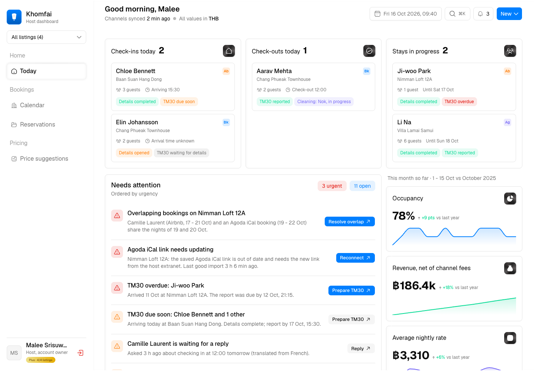Screen dimensions: 535x371
Task: Click the check-outs checkmark icon
Action: pos(369,51)
